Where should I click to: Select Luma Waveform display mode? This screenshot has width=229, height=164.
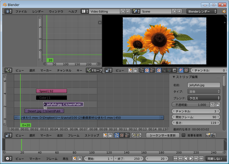point(164,70)
